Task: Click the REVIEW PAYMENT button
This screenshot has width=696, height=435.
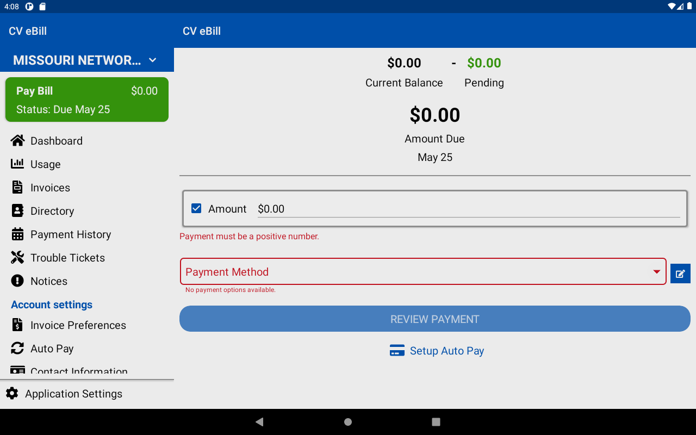Action: point(435,319)
